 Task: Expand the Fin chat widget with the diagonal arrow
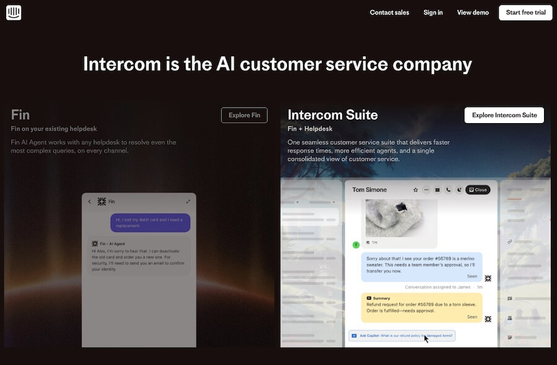tap(188, 201)
